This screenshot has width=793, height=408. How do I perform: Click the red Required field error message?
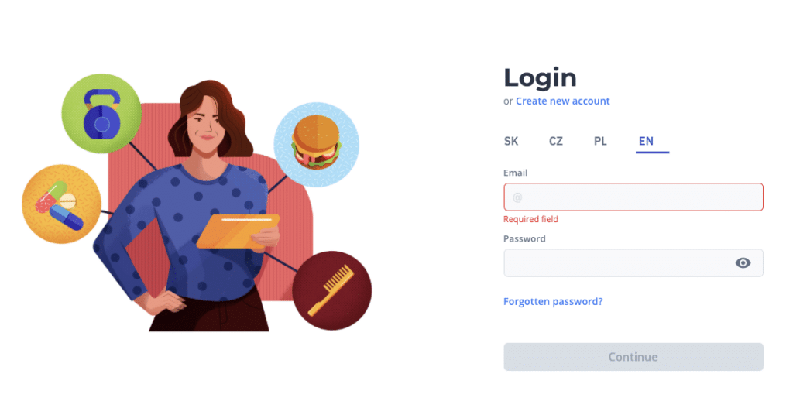(530, 219)
